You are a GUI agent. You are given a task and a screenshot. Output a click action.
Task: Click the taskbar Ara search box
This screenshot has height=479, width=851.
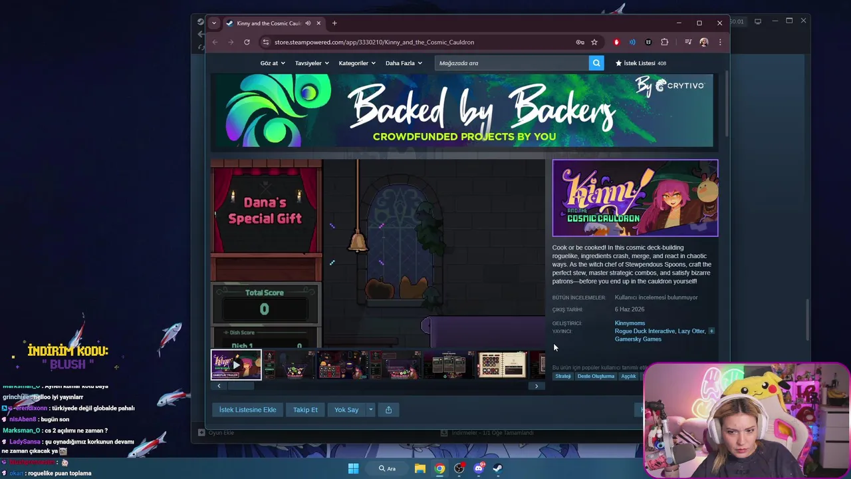click(388, 468)
